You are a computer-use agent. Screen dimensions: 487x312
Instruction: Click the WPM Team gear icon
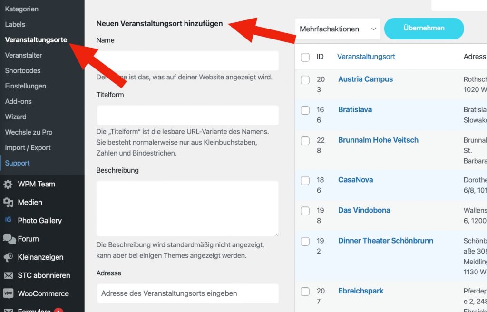pyautogui.click(x=8, y=184)
